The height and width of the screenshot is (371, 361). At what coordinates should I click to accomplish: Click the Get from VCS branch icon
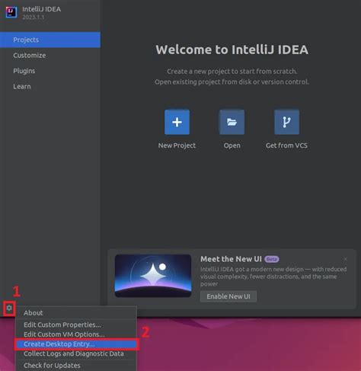(x=286, y=122)
